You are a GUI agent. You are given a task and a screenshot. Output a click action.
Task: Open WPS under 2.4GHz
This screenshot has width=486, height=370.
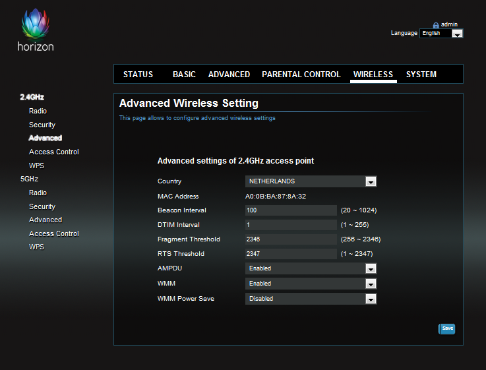[x=36, y=166]
